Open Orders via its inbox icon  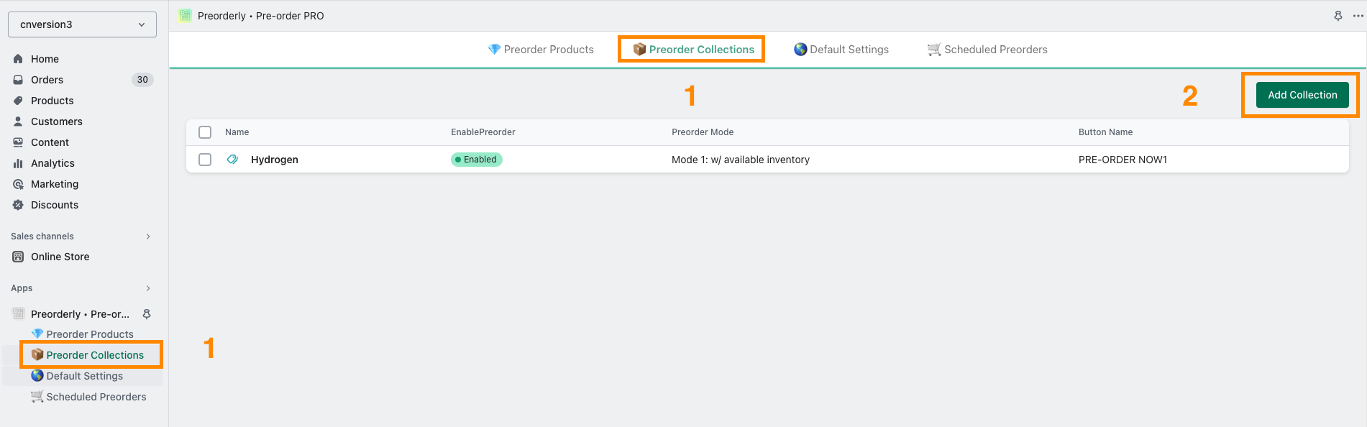[x=18, y=80]
